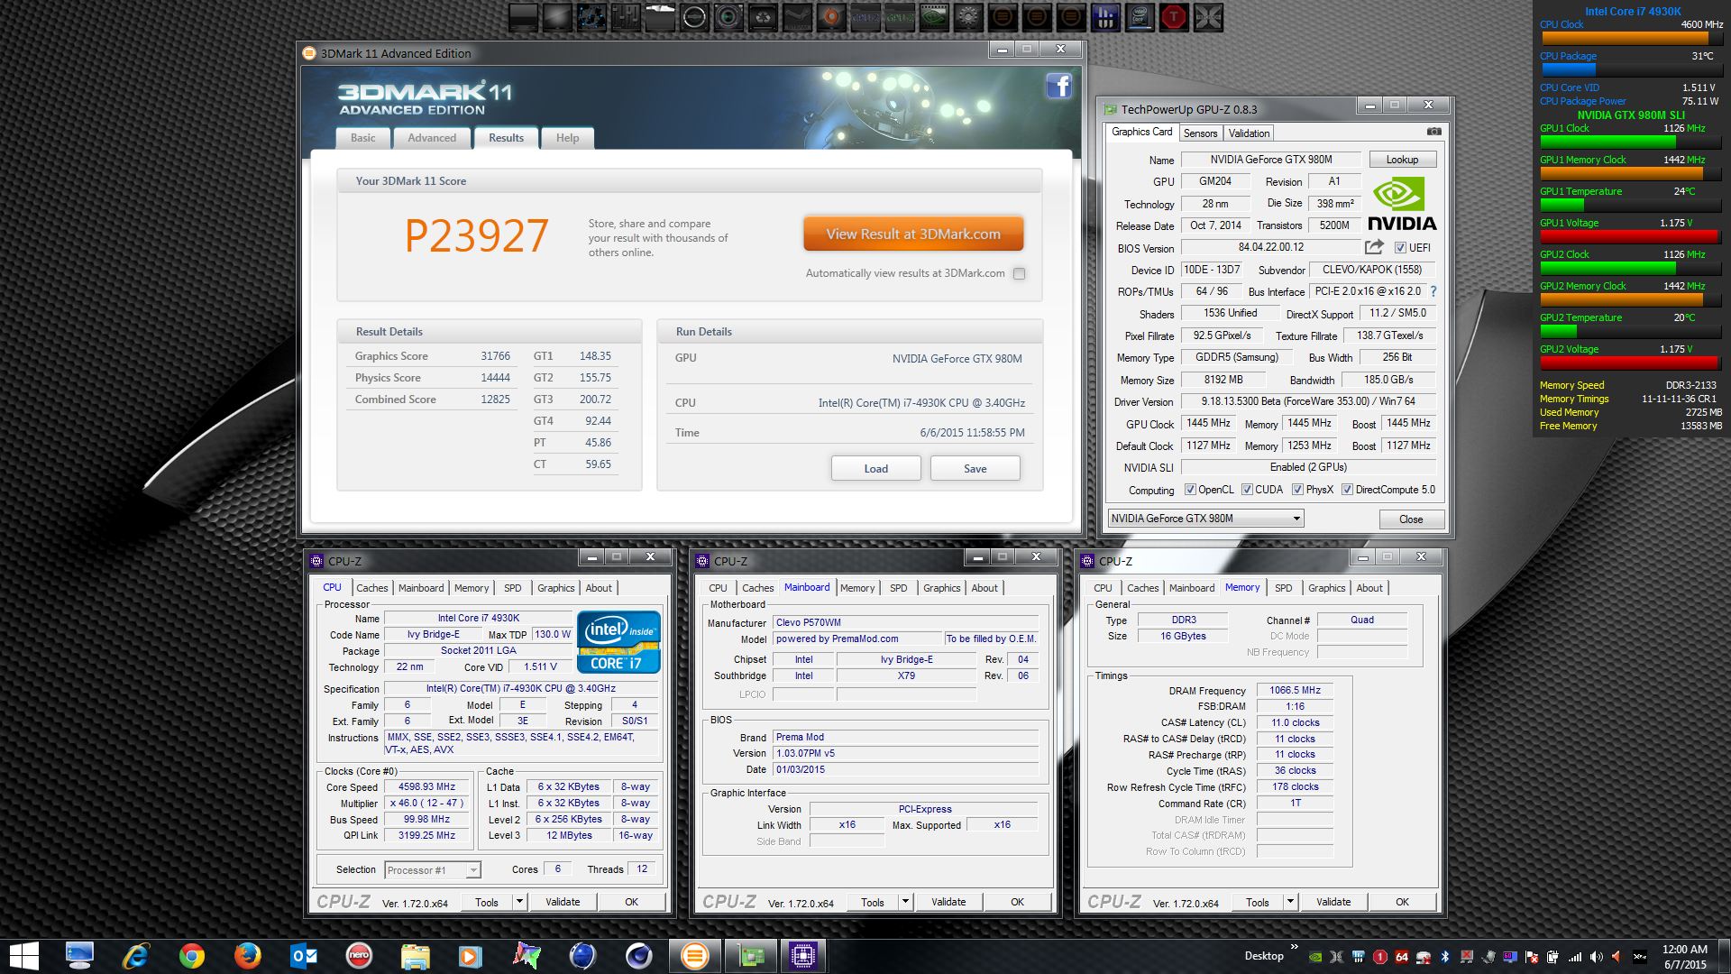The height and width of the screenshot is (974, 1731).
Task: Expand Tools dropdown arrow in the Mainboard tab window
Action: (x=905, y=902)
